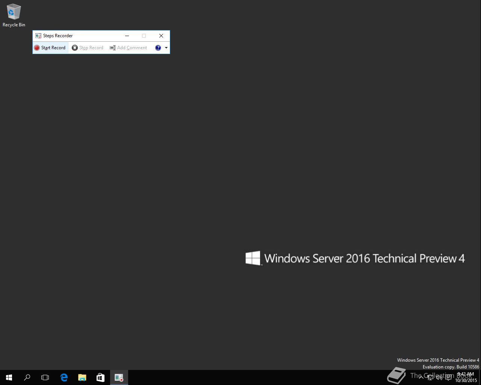
Task: Open taskbar search magnifier
Action: pos(27,377)
